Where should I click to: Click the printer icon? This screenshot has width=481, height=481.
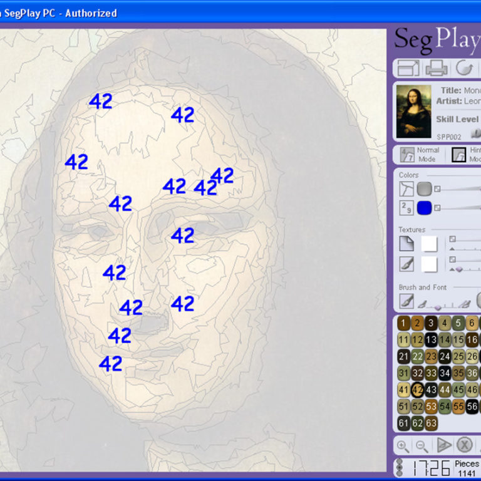[437, 68]
